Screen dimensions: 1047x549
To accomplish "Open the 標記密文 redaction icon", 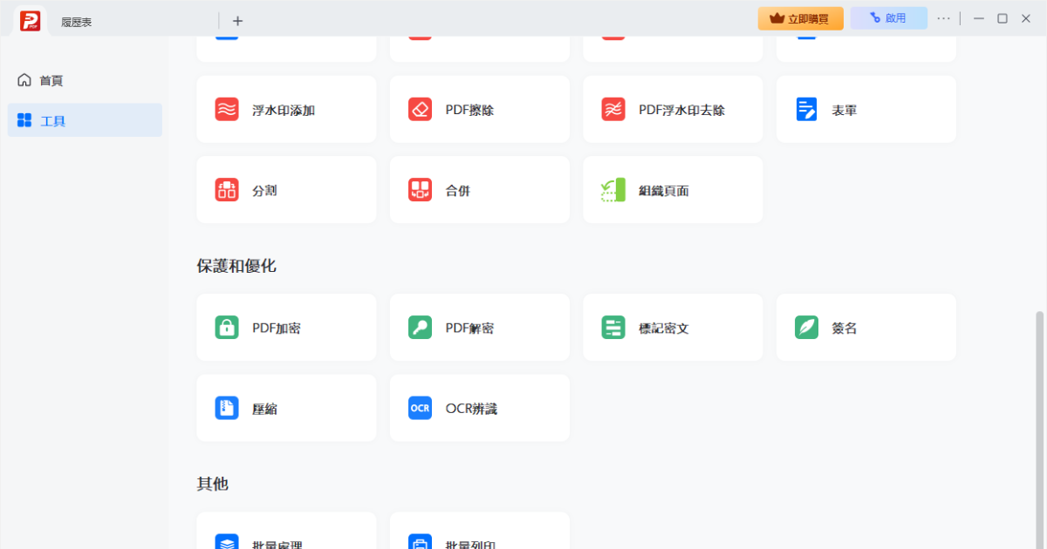I will 613,328.
